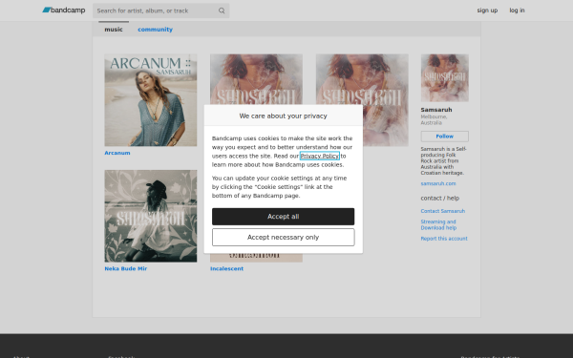Switch to the community tab

click(155, 30)
